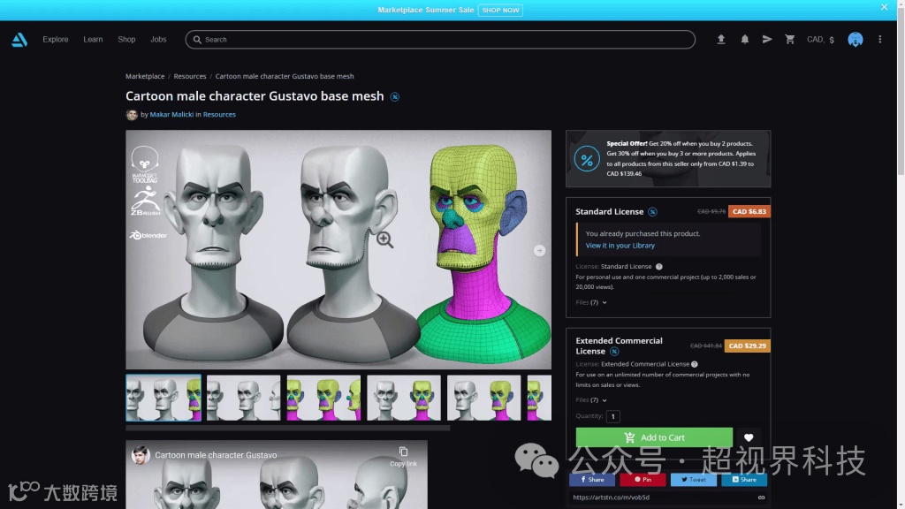Click the page vertical scrollbar
The width and height of the screenshot is (905, 509).
coord(901,92)
